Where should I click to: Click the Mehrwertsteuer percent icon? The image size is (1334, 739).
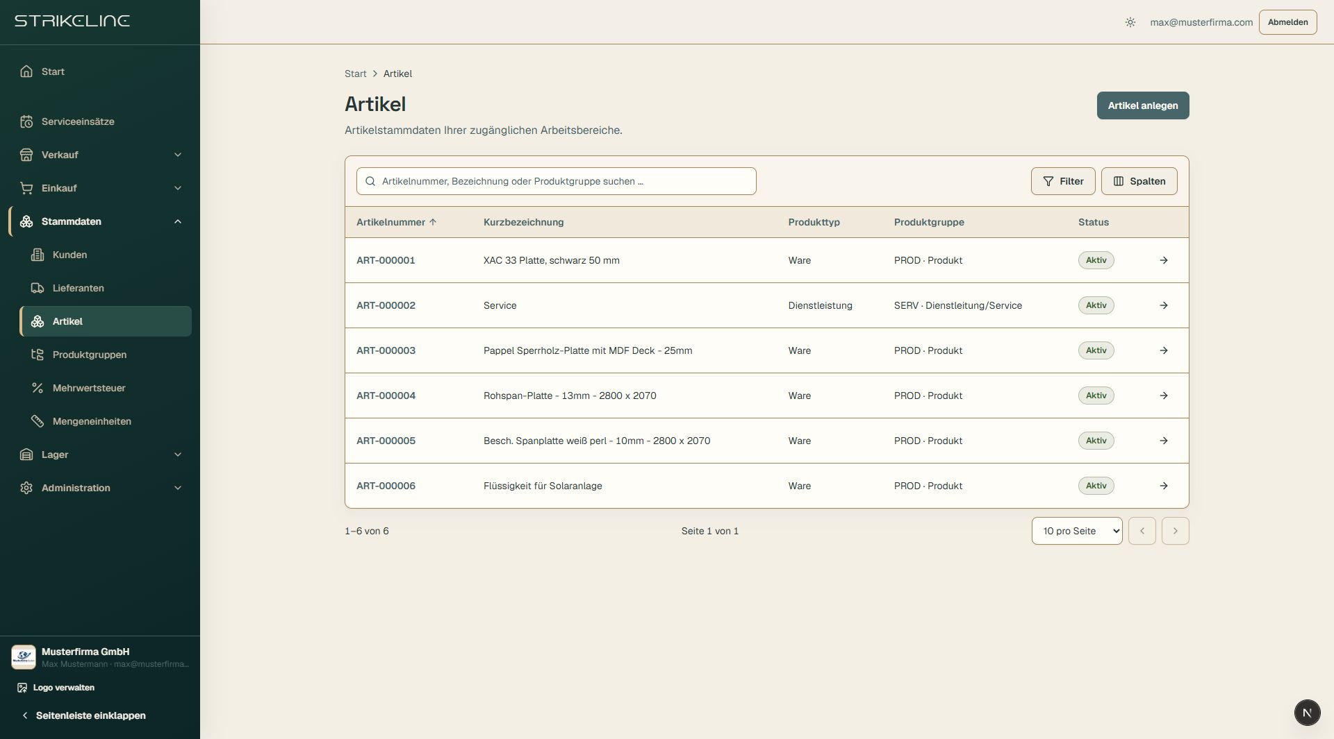pyautogui.click(x=38, y=388)
